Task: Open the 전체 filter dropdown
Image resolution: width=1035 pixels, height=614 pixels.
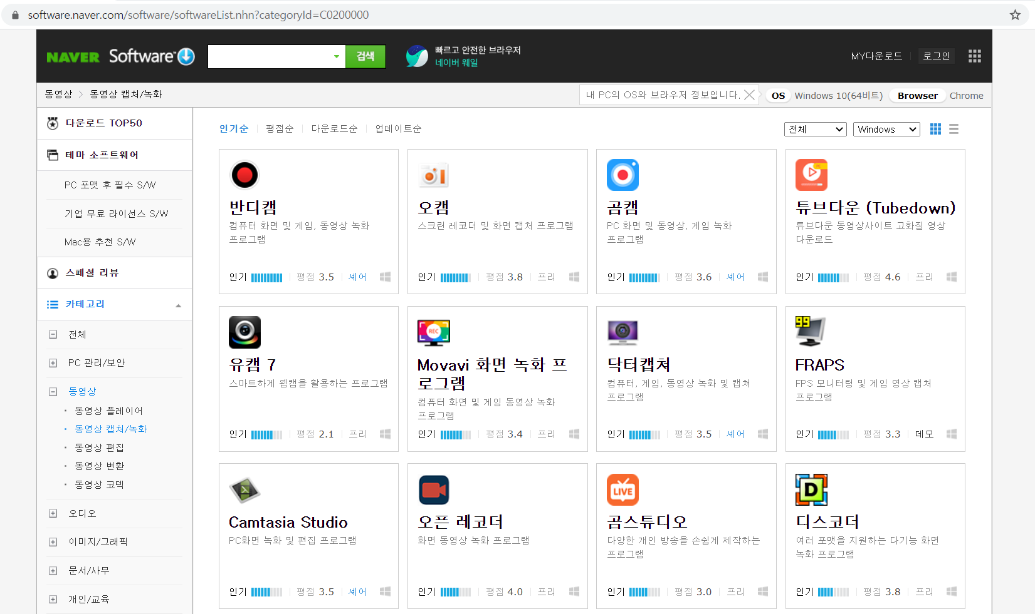Action: (x=815, y=129)
